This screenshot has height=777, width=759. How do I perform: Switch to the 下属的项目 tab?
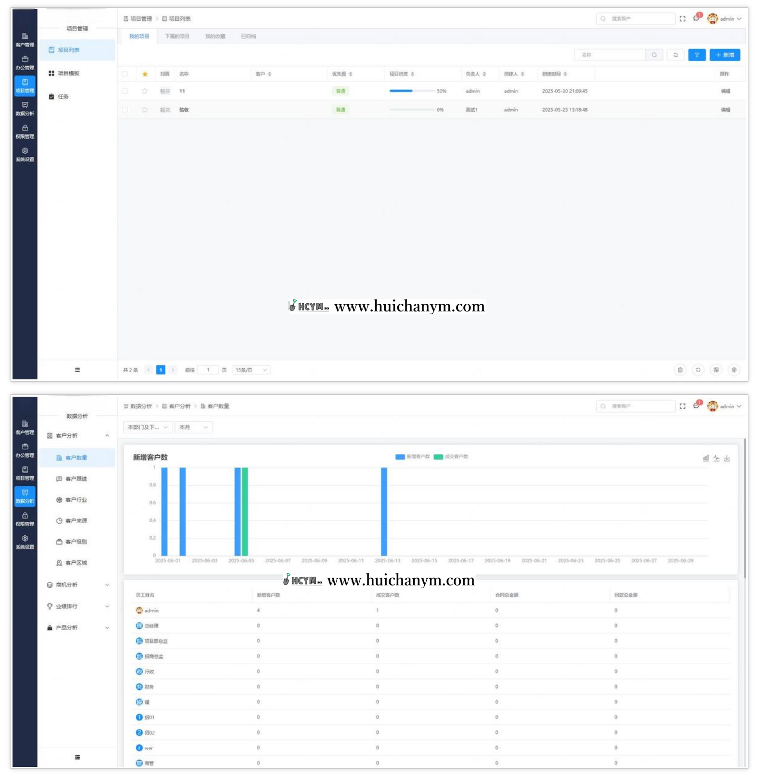click(177, 36)
